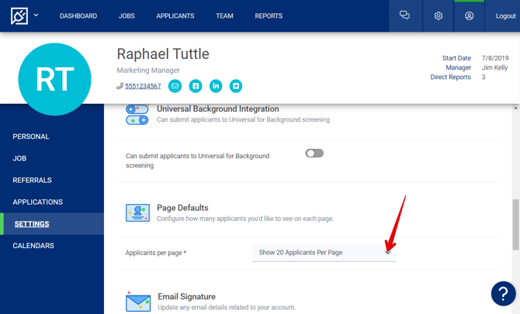This screenshot has width=520, height=314.
Task: Open the Applicants menu in navigation bar
Action: point(175,16)
